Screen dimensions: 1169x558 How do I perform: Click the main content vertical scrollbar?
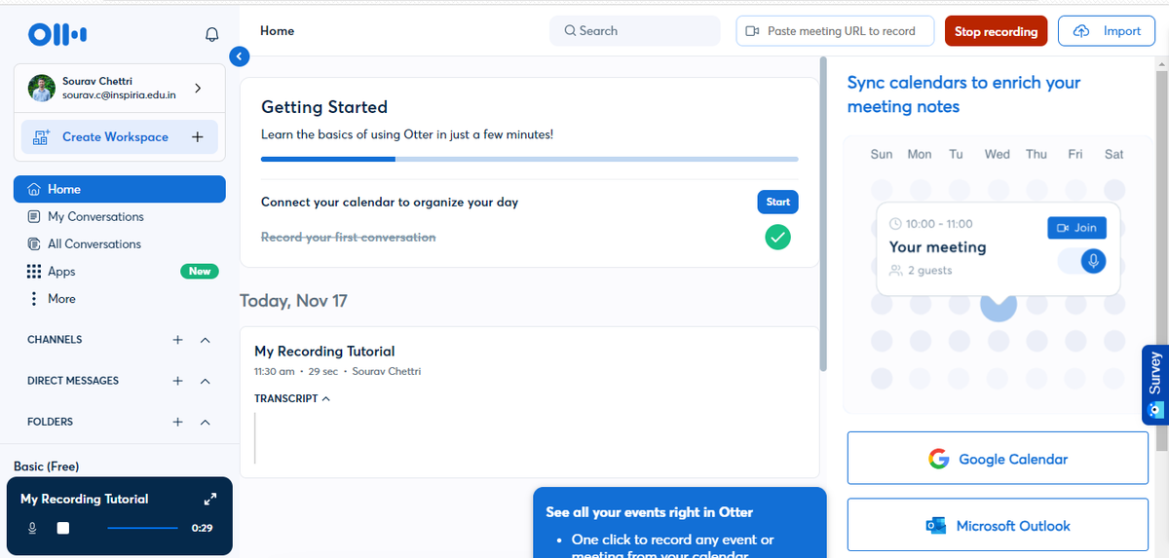[824, 214]
